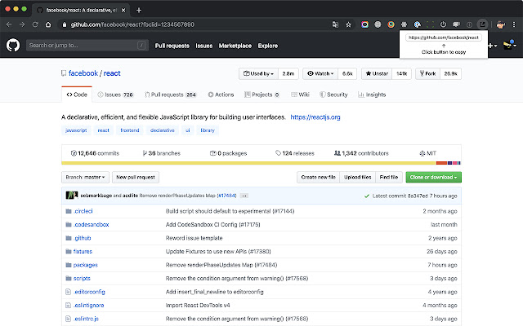Open new browser tab with plus icon
523x326 pixels.
[x=139, y=10]
